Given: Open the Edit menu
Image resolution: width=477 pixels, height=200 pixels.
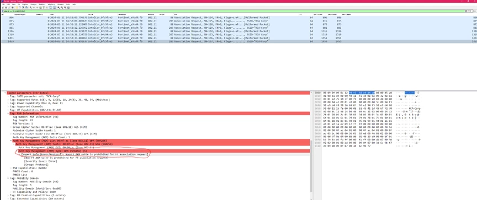Looking at the screenshot, I should [x=8, y=4].
